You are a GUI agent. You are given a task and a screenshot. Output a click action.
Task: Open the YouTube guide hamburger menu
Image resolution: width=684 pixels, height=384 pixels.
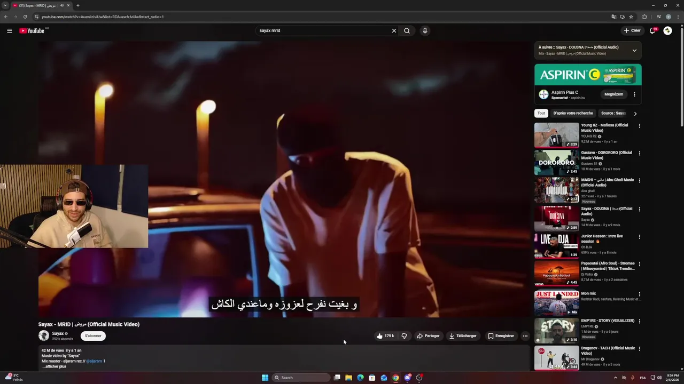(9, 30)
